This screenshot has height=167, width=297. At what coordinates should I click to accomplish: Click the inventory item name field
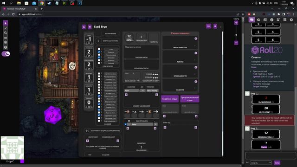tap(142, 124)
